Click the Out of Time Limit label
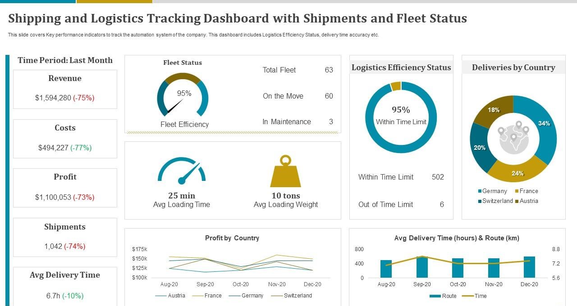Screen dimensions: 577x306 [385, 204]
